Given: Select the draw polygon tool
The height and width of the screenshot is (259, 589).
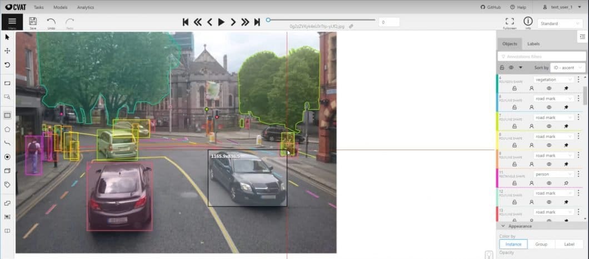Looking at the screenshot, I should click(x=7, y=129).
